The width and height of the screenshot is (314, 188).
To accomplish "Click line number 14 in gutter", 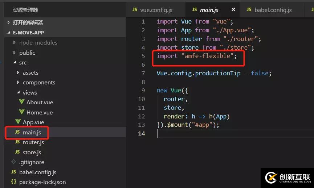I will pos(141,133).
